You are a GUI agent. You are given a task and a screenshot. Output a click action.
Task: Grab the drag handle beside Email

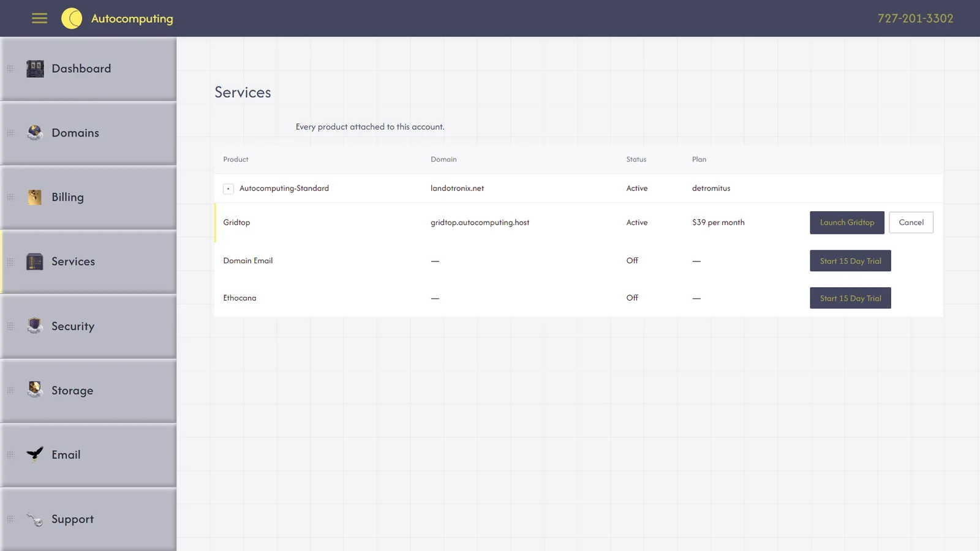tap(10, 455)
